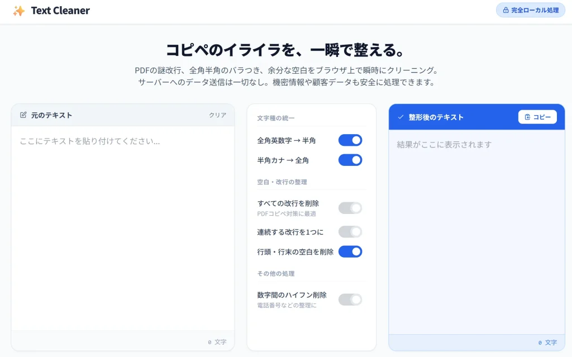Click the 文字種の統一 section label
Image resolution: width=572 pixels, height=357 pixels.
click(276, 118)
